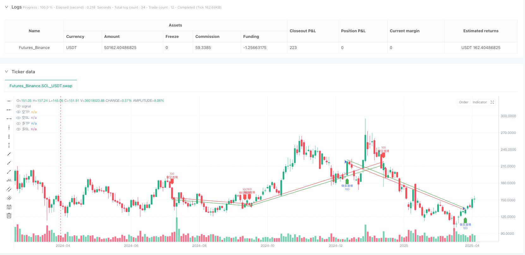The height and width of the screenshot is (255, 525).
Task: Select the diagonal ray line tool
Action: point(9,163)
